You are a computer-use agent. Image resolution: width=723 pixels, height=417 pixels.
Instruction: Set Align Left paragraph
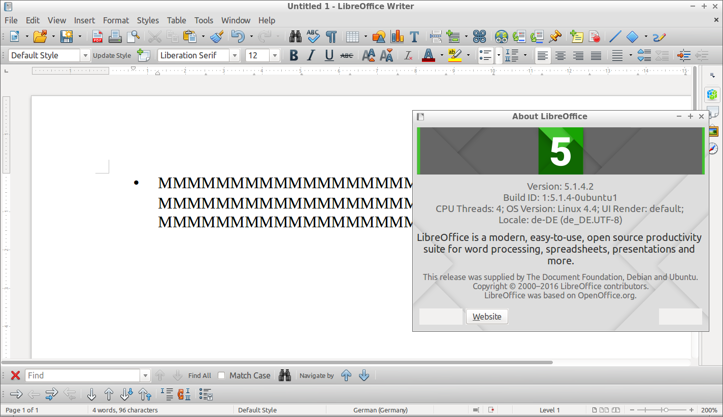tap(543, 55)
